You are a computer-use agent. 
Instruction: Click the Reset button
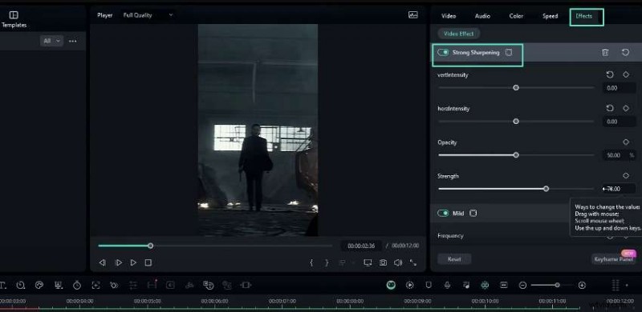(x=454, y=259)
